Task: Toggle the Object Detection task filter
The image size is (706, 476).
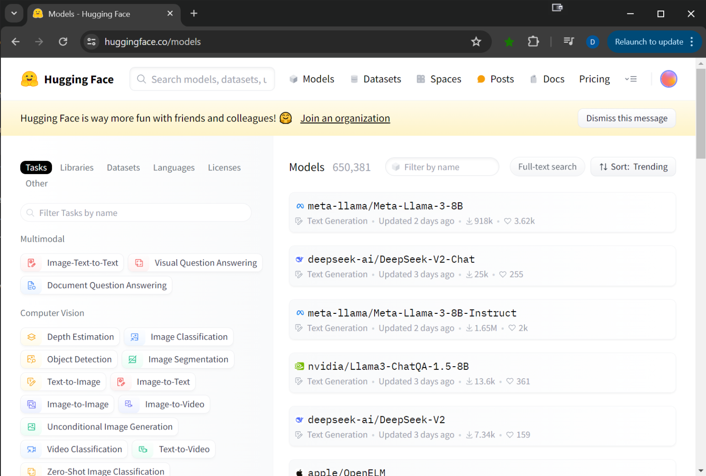Action: (x=69, y=359)
